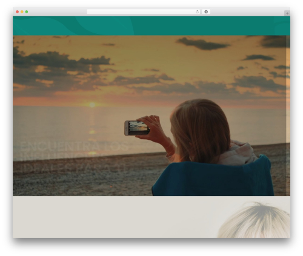Minimize the window with the yellow button
Screen dimensions: 303x256
(22, 11)
